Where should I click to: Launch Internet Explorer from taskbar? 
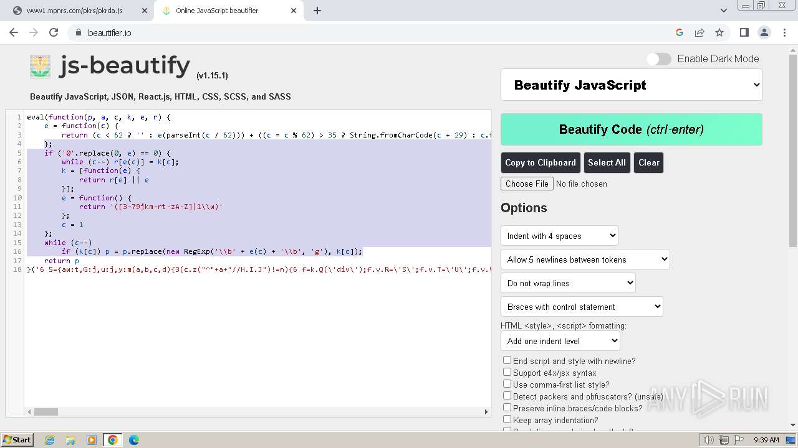click(50, 440)
